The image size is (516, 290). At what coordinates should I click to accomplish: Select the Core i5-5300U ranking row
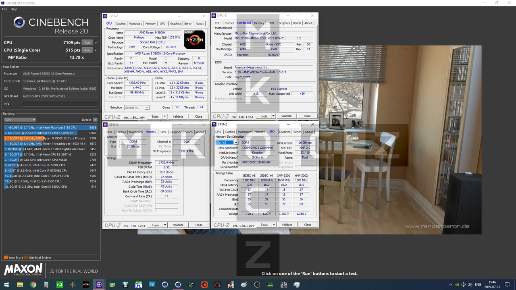coord(50,186)
